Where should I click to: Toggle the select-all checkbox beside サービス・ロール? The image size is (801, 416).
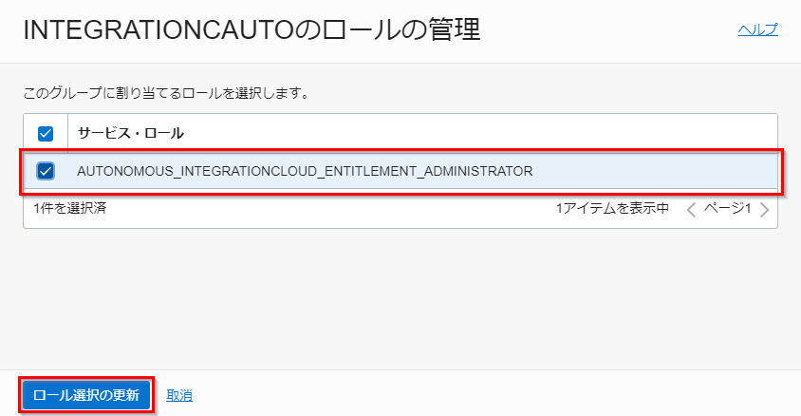pyautogui.click(x=46, y=133)
